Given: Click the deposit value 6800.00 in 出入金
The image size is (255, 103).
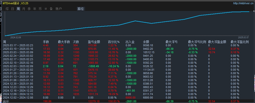Looking at the screenshot, I should (x=131, y=98).
